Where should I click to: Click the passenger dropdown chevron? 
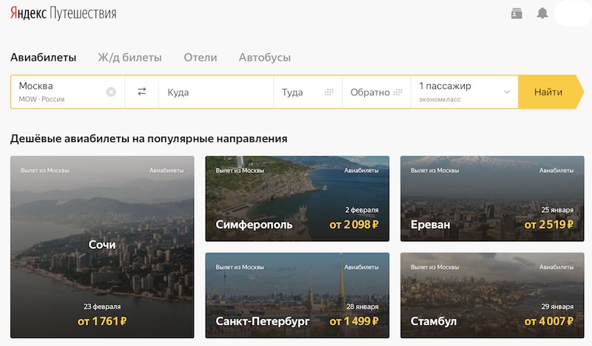pyautogui.click(x=507, y=92)
